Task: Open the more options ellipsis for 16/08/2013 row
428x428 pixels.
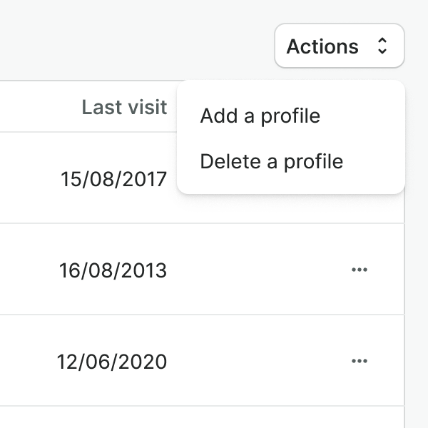Action: [360, 270]
